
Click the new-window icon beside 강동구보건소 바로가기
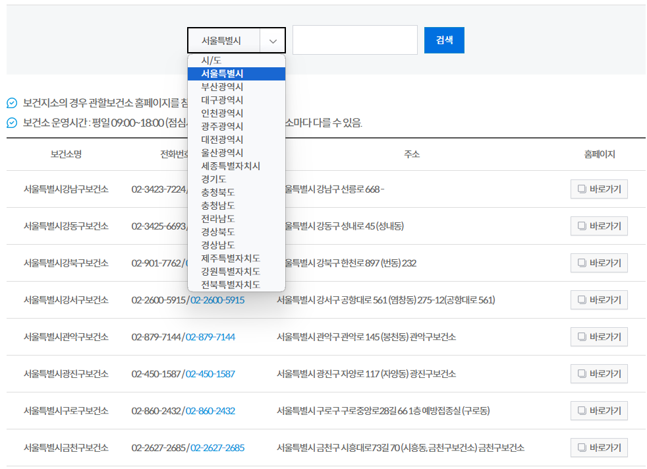[582, 226]
